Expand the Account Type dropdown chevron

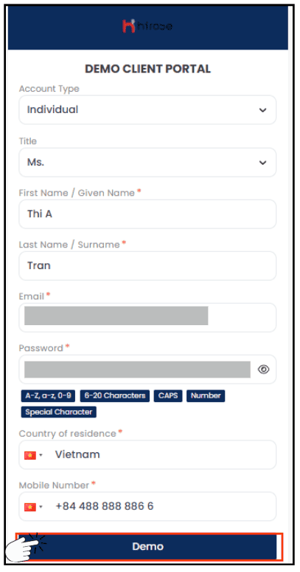(x=262, y=110)
